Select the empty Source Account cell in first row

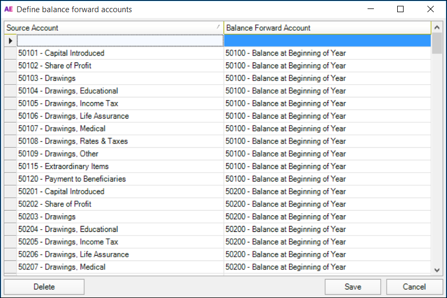tap(120, 41)
